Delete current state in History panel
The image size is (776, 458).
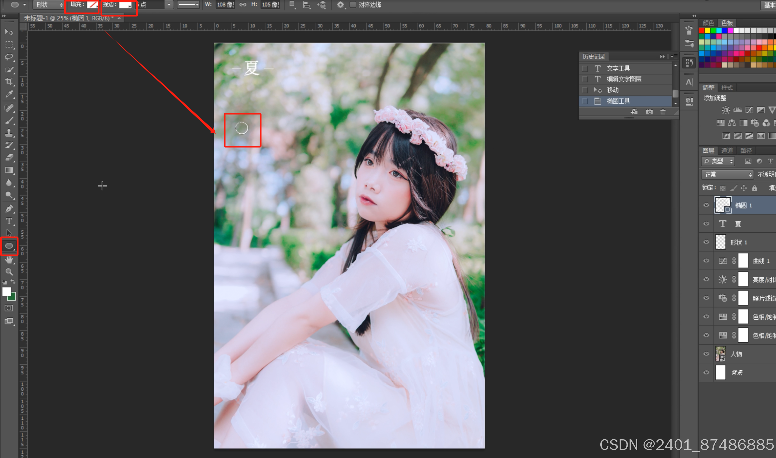663,112
